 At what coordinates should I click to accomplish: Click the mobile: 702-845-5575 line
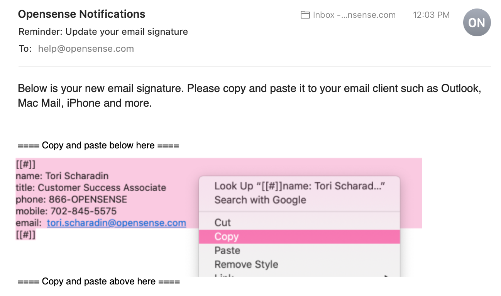click(66, 211)
